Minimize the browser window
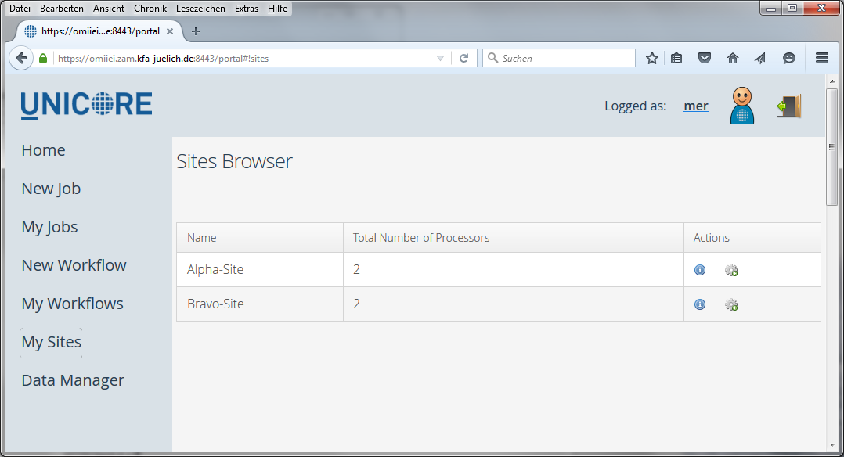 (x=770, y=8)
